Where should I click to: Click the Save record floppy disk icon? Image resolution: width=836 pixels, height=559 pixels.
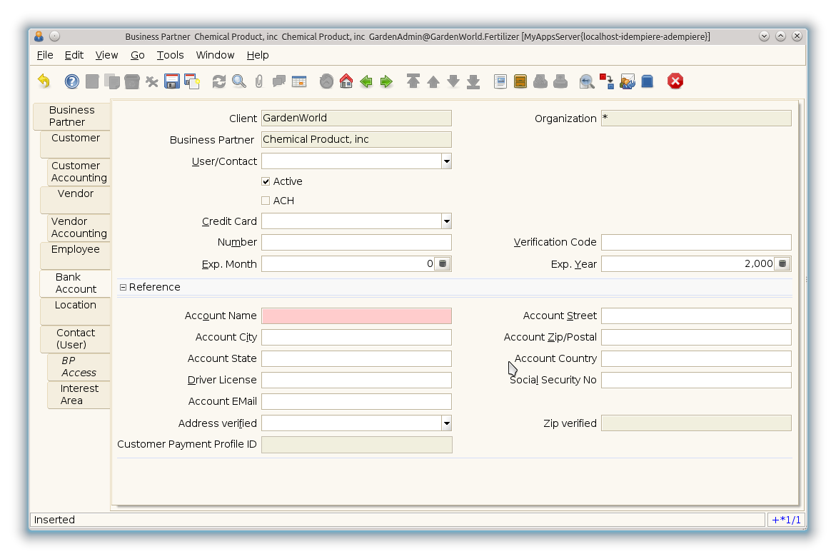[x=171, y=81]
